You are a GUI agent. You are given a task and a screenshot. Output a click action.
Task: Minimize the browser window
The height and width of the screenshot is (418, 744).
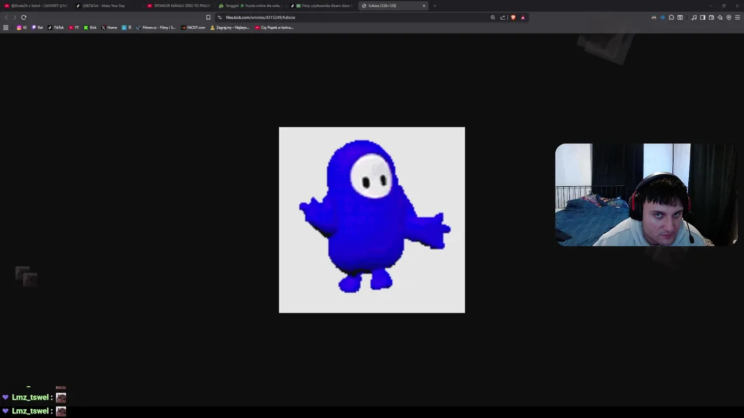(710, 6)
